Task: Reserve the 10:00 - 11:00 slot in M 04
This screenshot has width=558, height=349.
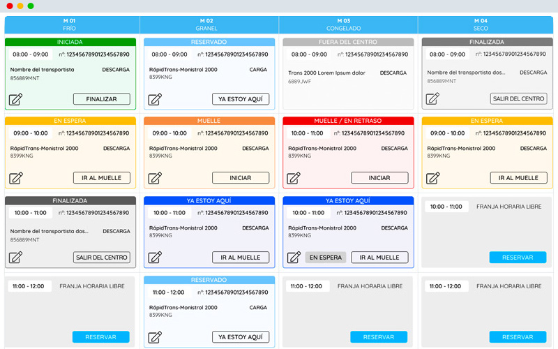Action: click(518, 257)
